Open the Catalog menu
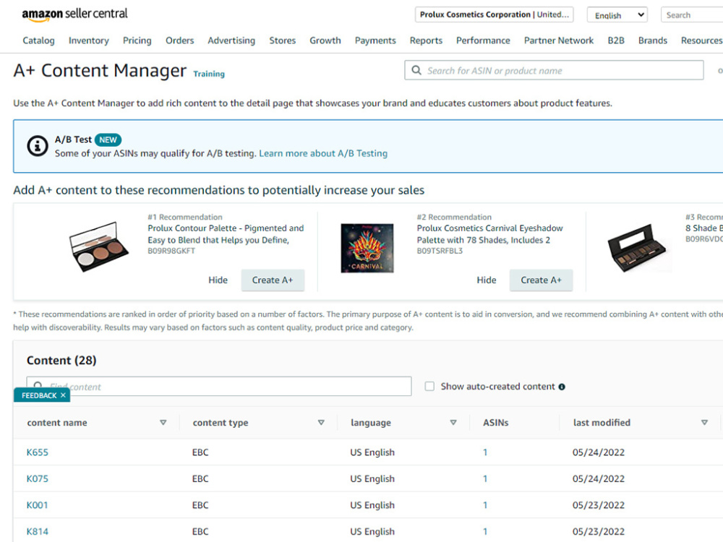 coord(39,40)
